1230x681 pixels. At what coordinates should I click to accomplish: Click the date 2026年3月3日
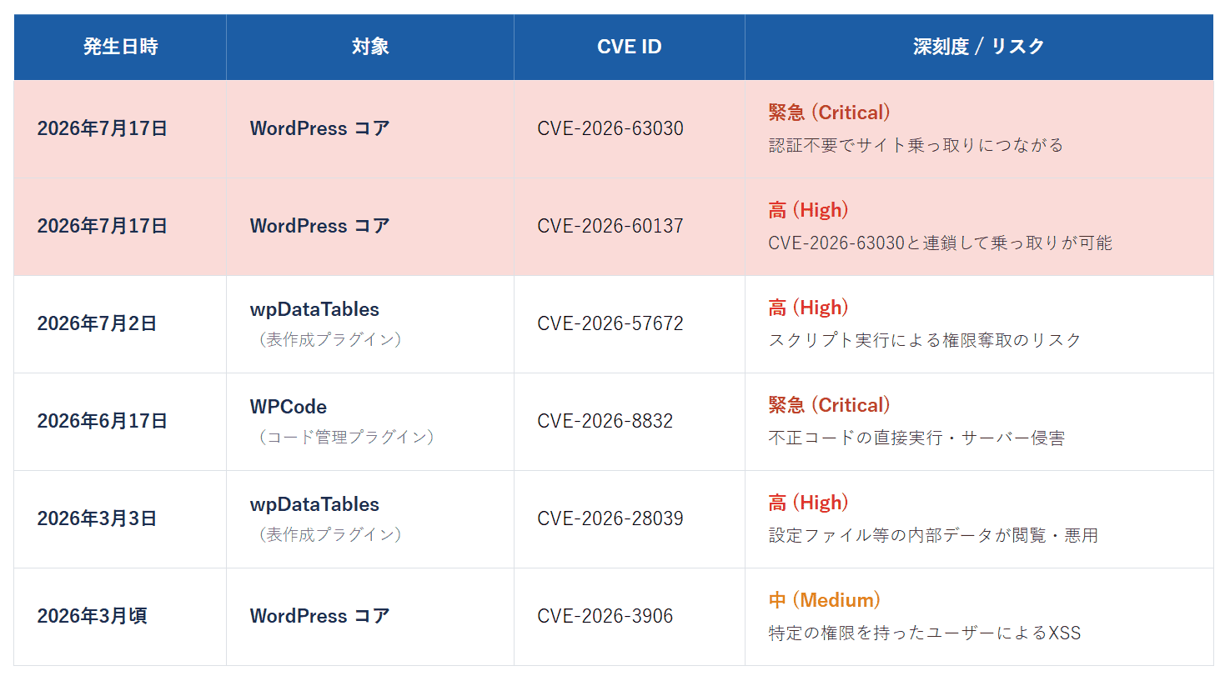tap(98, 518)
